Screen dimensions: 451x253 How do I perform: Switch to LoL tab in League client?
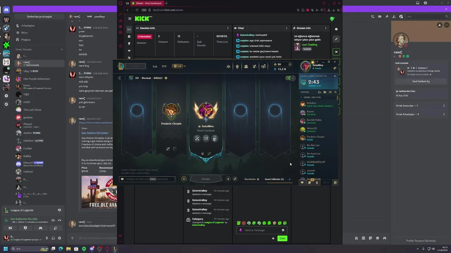155,66
